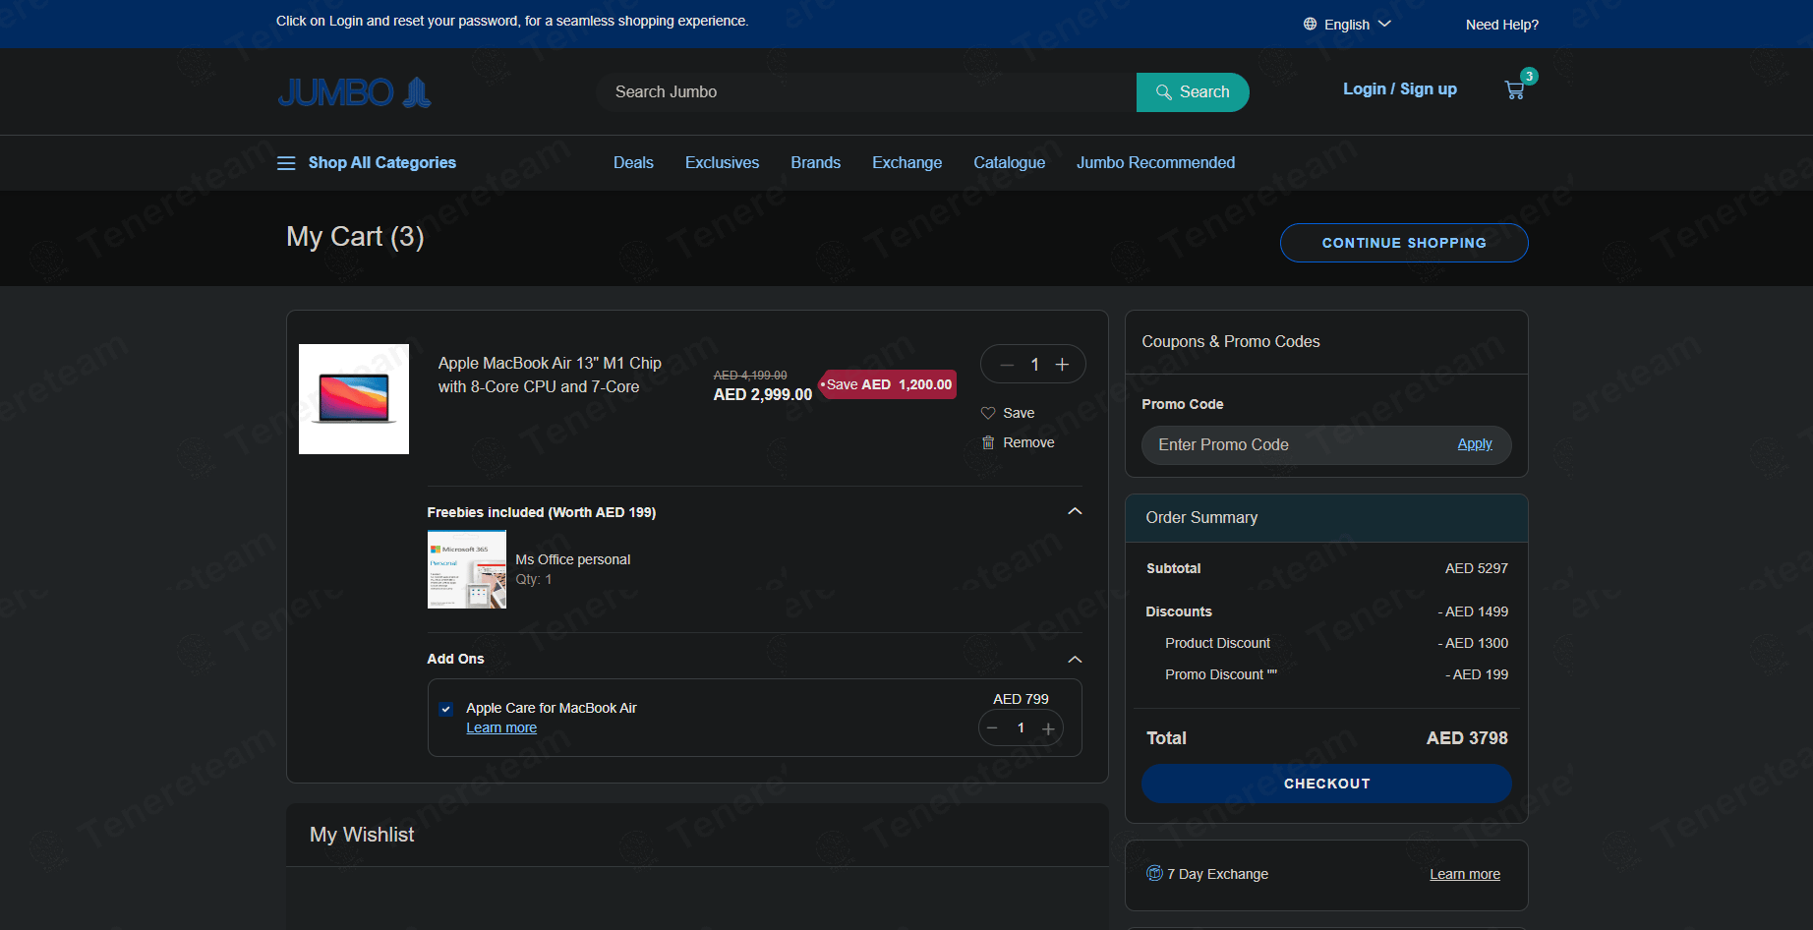Click the heart Save icon for MacBook
Screen dimensions: 1813x930
click(x=988, y=413)
